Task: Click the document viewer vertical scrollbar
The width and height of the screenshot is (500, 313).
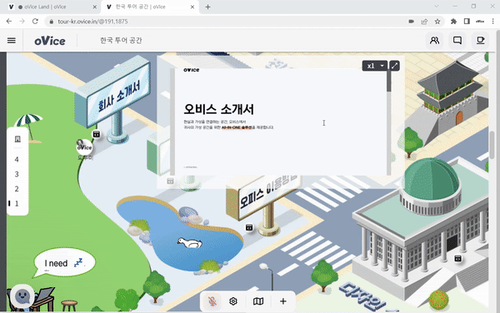Action: [x=388, y=122]
